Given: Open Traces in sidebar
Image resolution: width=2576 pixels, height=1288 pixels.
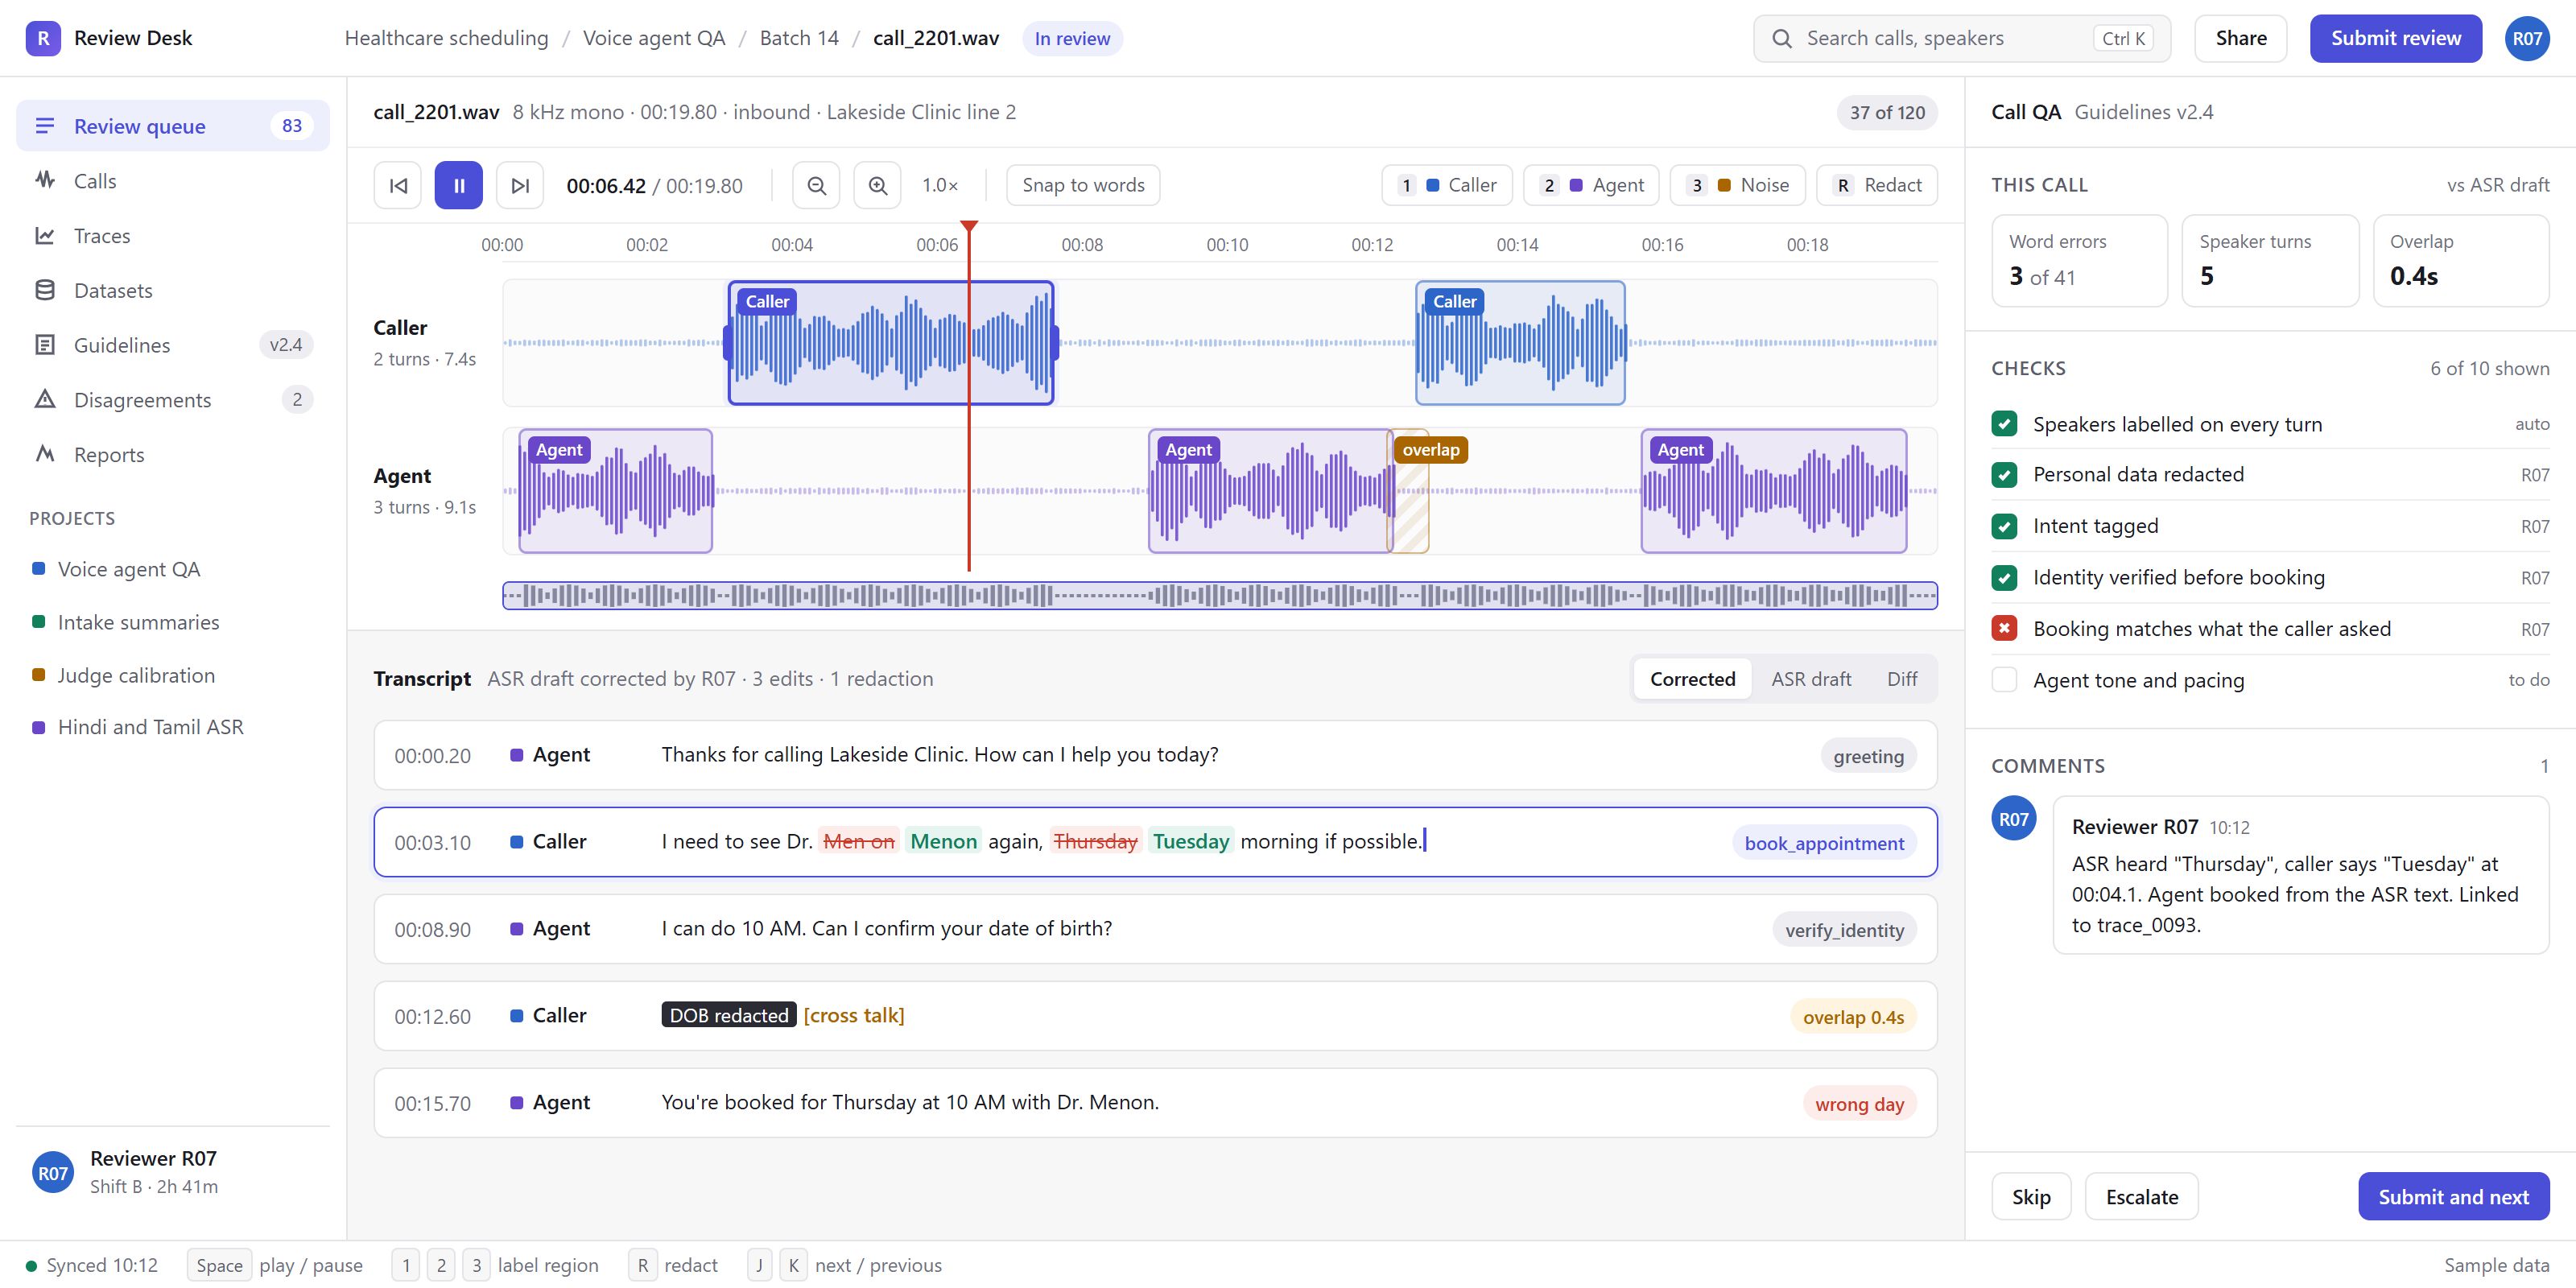Looking at the screenshot, I should (x=173, y=236).
